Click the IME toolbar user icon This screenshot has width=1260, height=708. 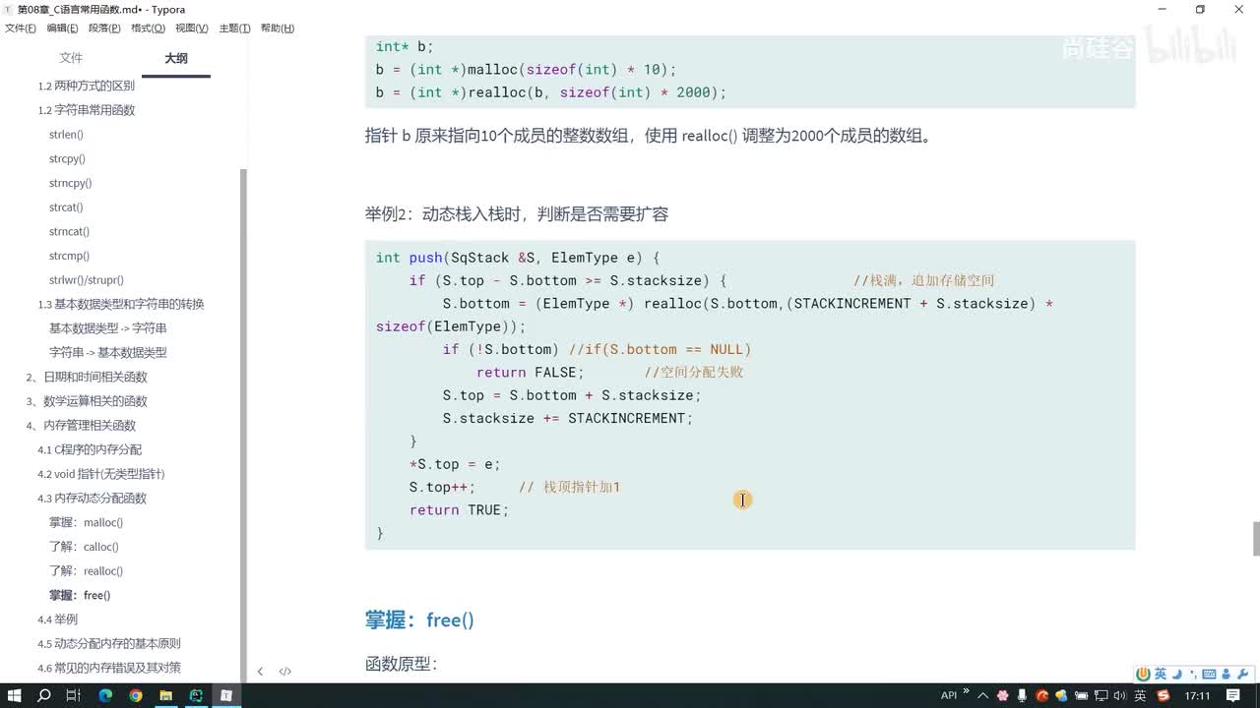pos(1227,675)
